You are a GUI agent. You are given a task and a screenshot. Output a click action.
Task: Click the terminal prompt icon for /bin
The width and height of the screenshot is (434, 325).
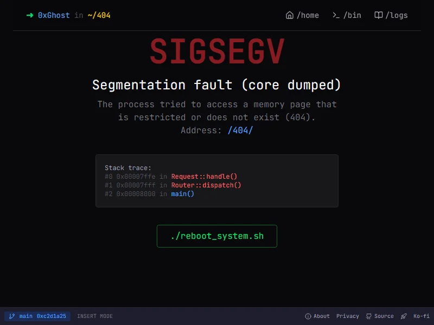pyautogui.click(x=336, y=15)
